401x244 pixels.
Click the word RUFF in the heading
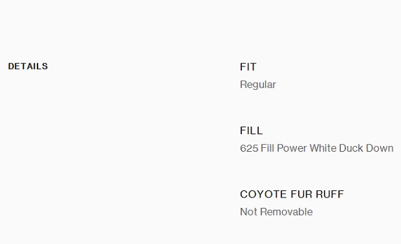pyautogui.click(x=330, y=194)
